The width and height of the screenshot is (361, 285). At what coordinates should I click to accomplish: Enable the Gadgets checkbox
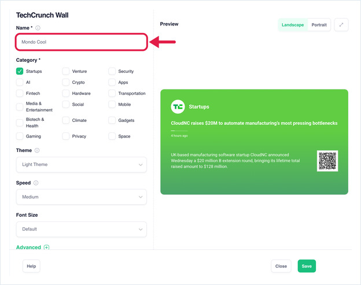click(112, 120)
